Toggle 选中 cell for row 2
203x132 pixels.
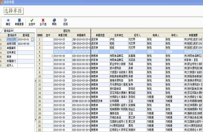[48, 44]
